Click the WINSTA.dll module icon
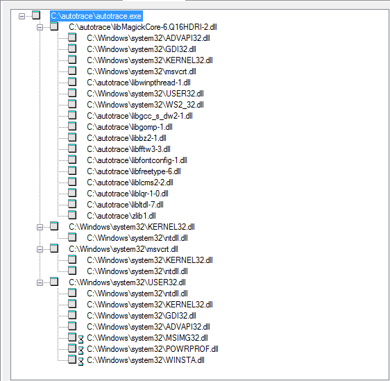 coord(72,359)
